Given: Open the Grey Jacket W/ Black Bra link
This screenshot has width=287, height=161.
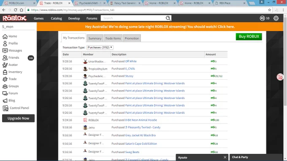Looking at the screenshot, I should 141,135.
